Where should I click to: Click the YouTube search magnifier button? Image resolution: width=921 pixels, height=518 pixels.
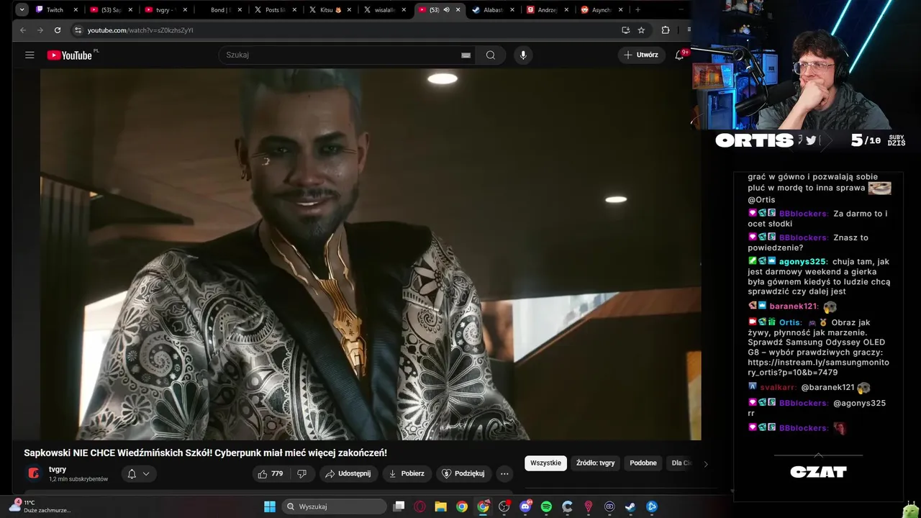coord(490,55)
